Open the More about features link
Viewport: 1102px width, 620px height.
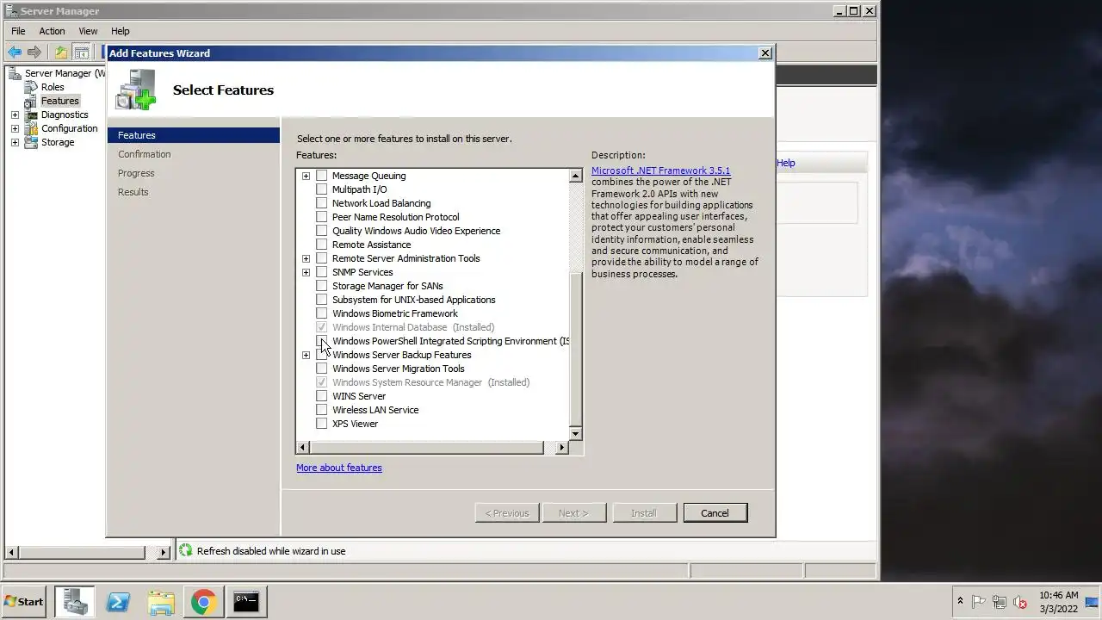pyautogui.click(x=339, y=468)
